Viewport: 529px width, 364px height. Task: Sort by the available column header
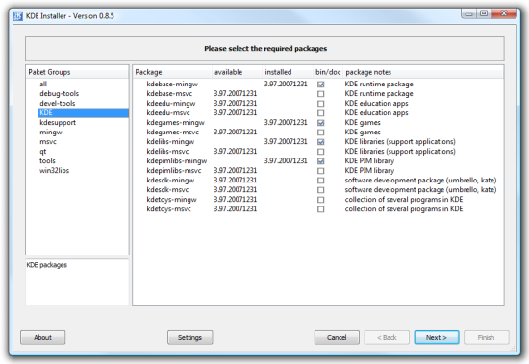pyautogui.click(x=237, y=72)
